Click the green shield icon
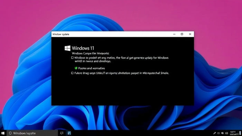Image resolution: width=242 pixels, height=136 pixels. pos(76,68)
